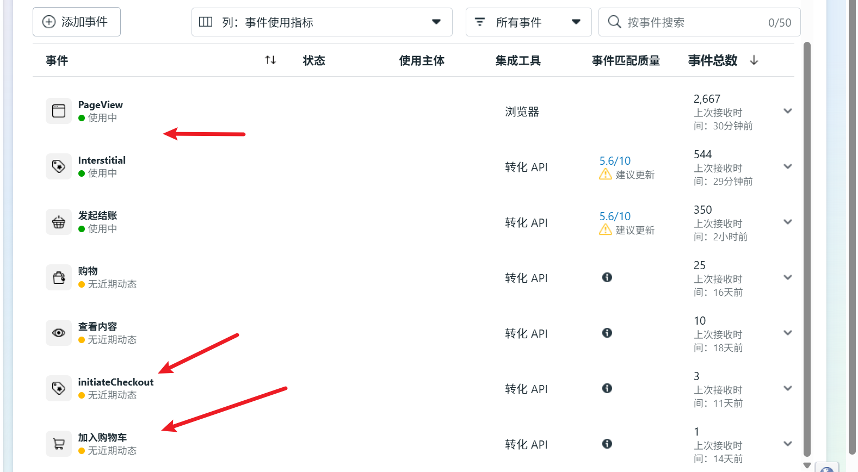The height and width of the screenshot is (472, 858).
Task: Open the 列: 事件使用指标 column dropdown
Action: click(x=322, y=22)
